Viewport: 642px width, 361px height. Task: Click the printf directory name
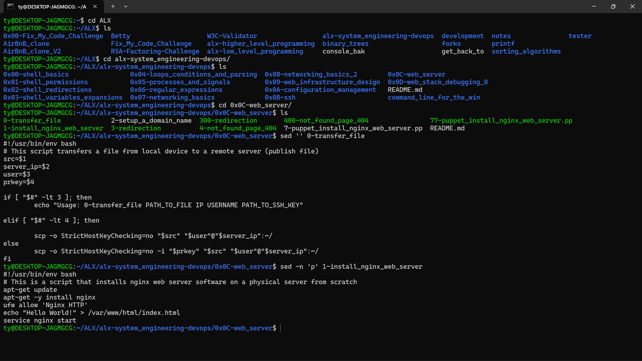(x=503, y=44)
